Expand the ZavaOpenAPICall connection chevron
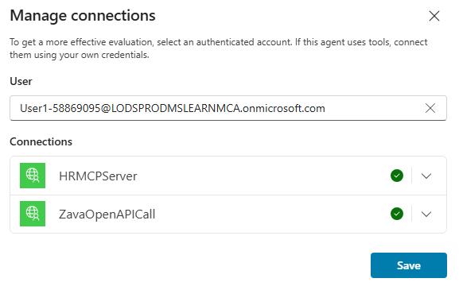 [x=426, y=214]
